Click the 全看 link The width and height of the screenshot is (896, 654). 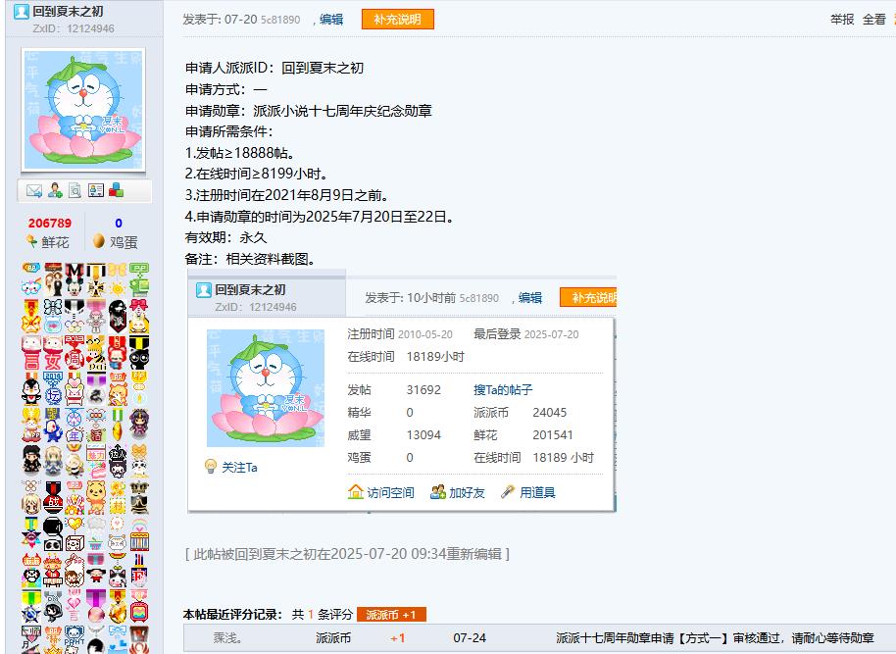(x=874, y=20)
